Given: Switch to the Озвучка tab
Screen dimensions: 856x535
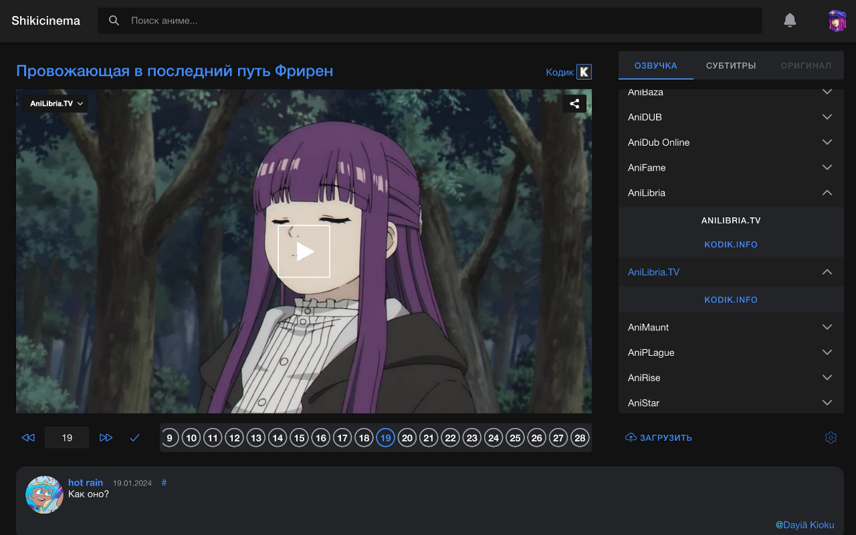Looking at the screenshot, I should (656, 66).
